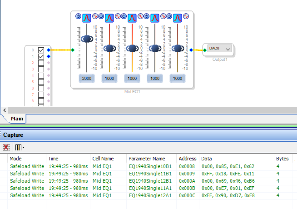Click the 1000 frequency field of band 5
297x209 pixels.
click(x=178, y=78)
